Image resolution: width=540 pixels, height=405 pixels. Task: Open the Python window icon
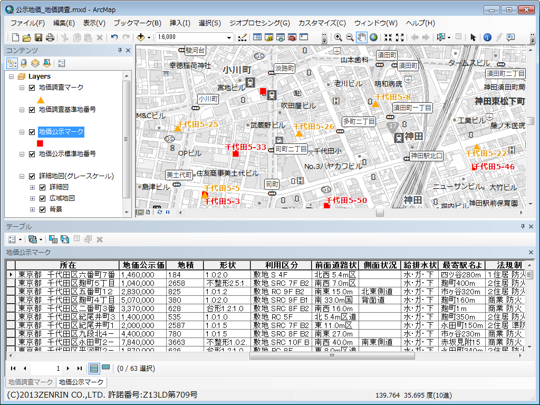point(304,37)
